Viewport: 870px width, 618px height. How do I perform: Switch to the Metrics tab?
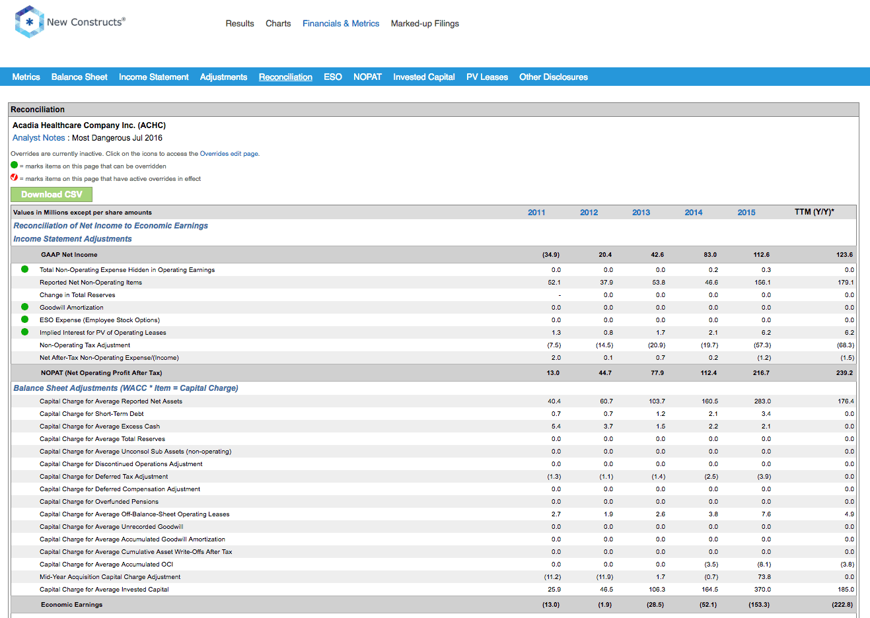pos(26,77)
